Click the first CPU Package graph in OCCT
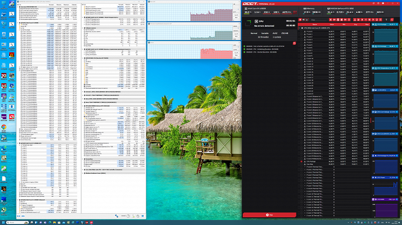Image resolution: width=402 pixels, height=225 pixels. (x=387, y=36)
